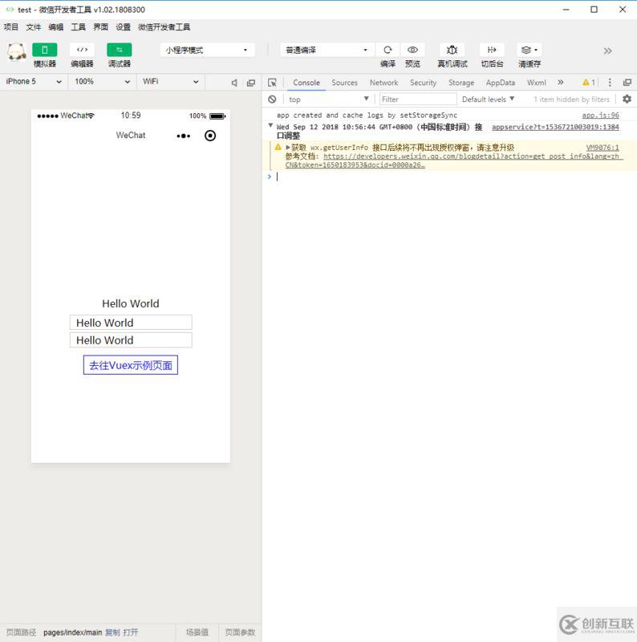Toggle the 编辑器 editor panel button
The width and height of the screenshot is (637, 642).
(x=82, y=50)
